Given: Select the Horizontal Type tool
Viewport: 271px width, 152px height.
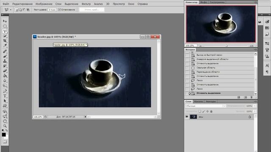Looking at the screenshot, I should coord(5,96).
